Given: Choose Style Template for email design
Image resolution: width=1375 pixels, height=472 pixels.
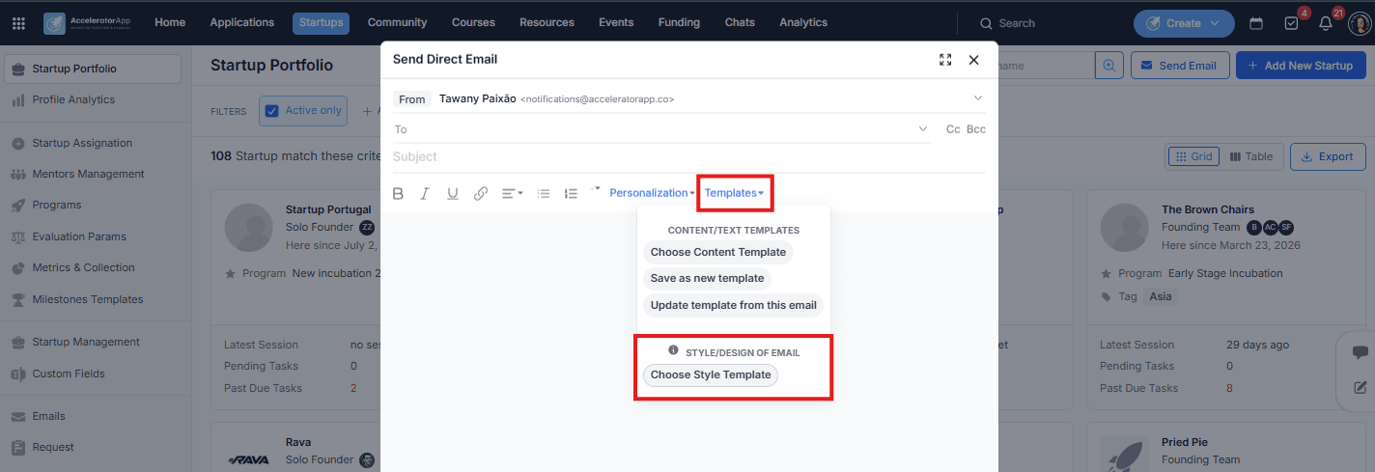Looking at the screenshot, I should click(x=711, y=375).
